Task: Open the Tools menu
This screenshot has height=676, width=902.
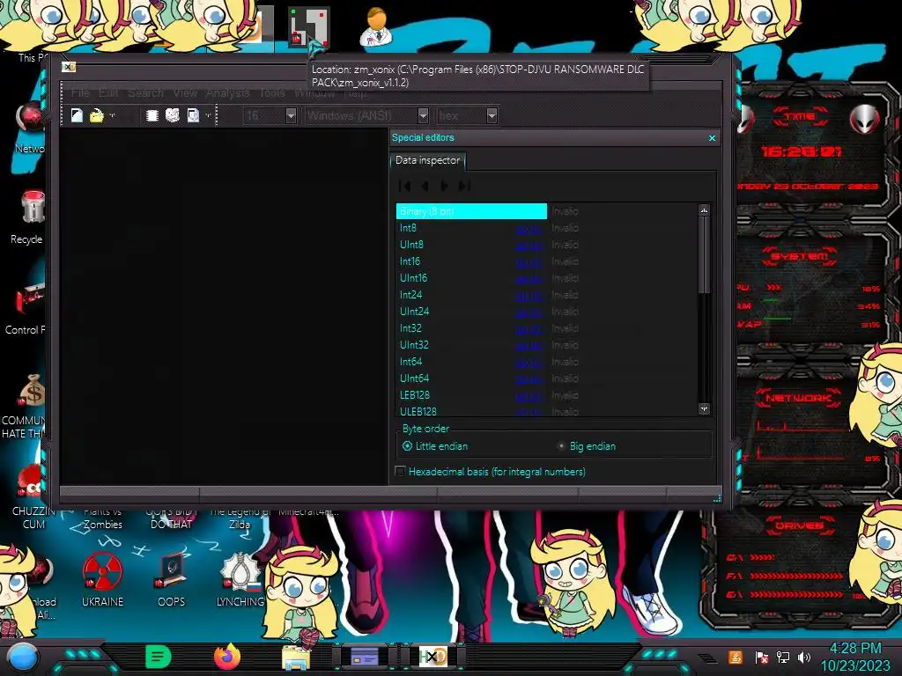Action: pos(272,92)
